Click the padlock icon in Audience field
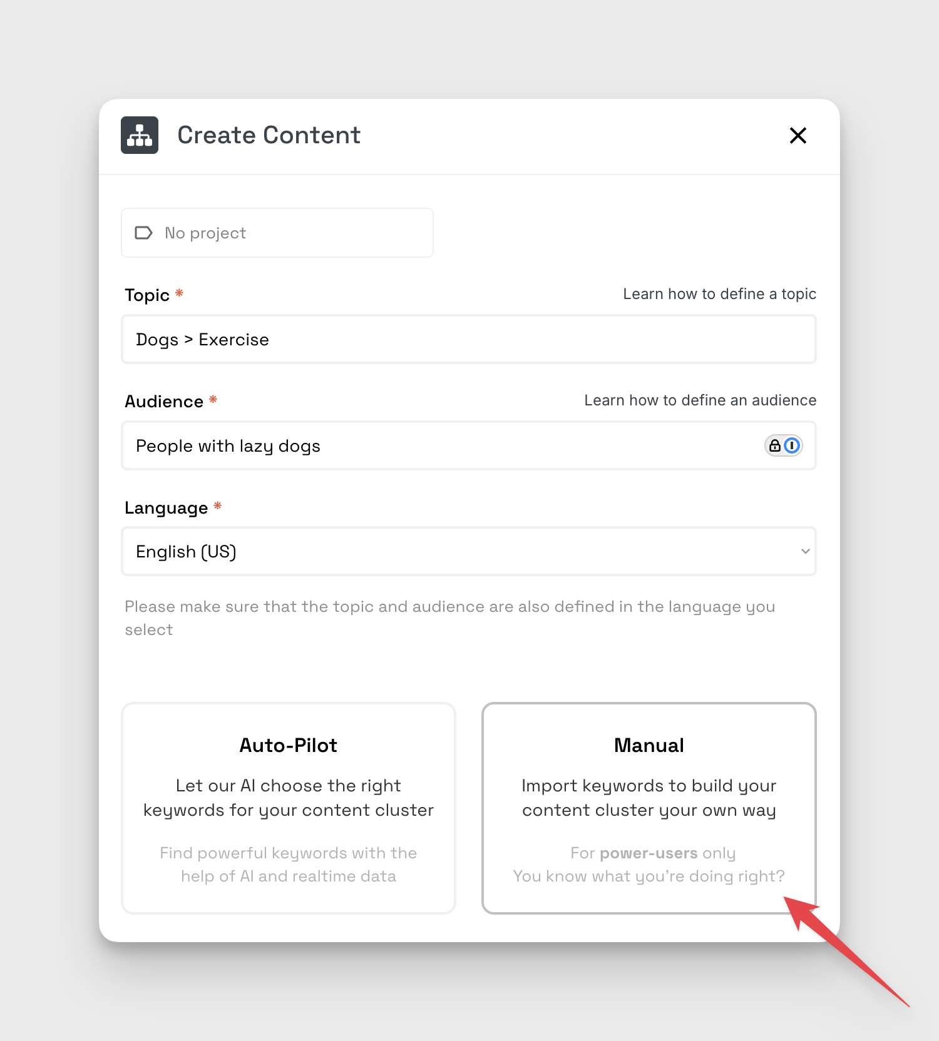 point(775,445)
